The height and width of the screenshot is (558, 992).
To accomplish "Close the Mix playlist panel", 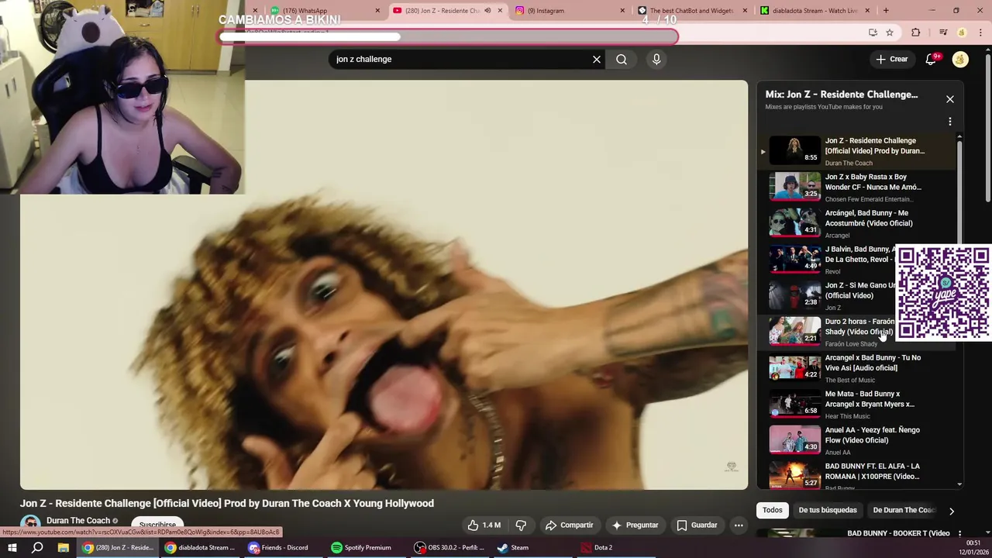I will click(950, 99).
